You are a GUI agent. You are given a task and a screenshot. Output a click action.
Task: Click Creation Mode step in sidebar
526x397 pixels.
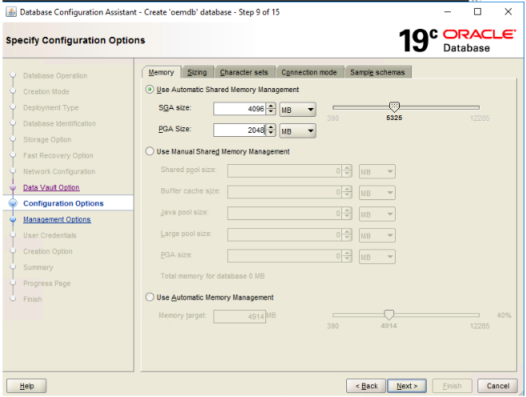[46, 91]
